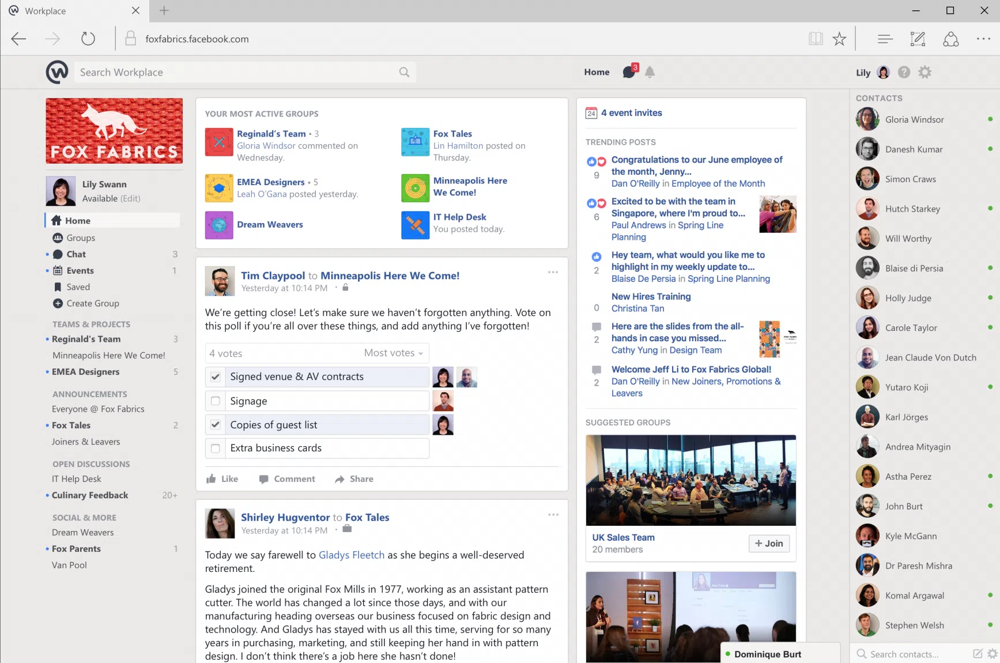Open the 4 event invites link
The width and height of the screenshot is (1000, 663).
coord(631,113)
